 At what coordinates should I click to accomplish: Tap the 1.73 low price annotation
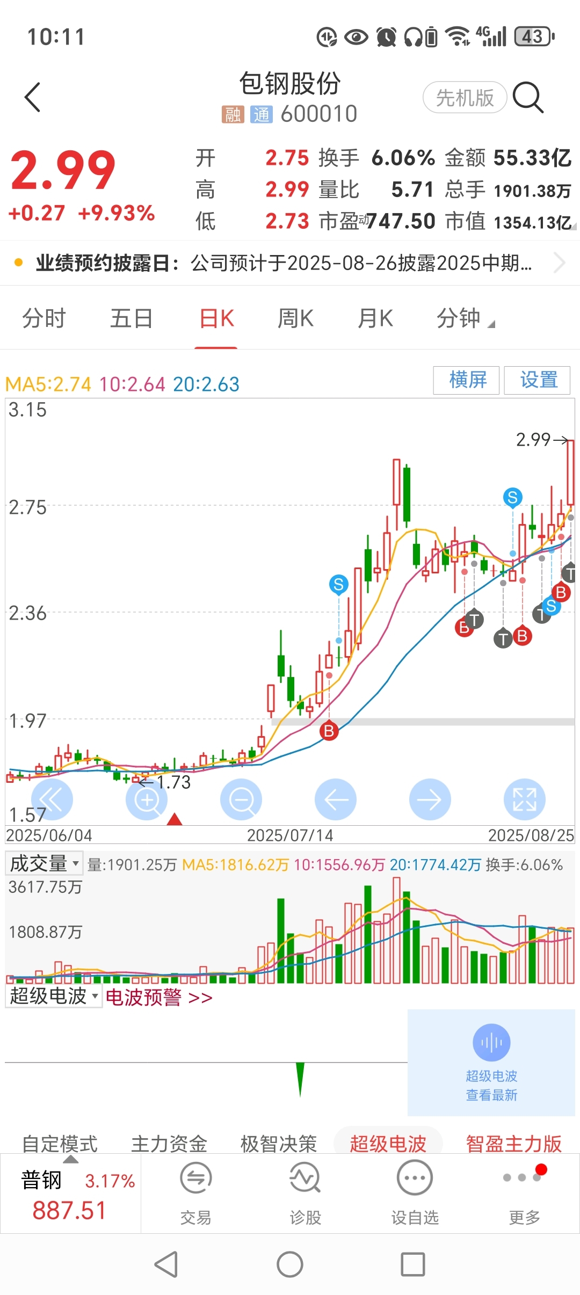pos(173,782)
